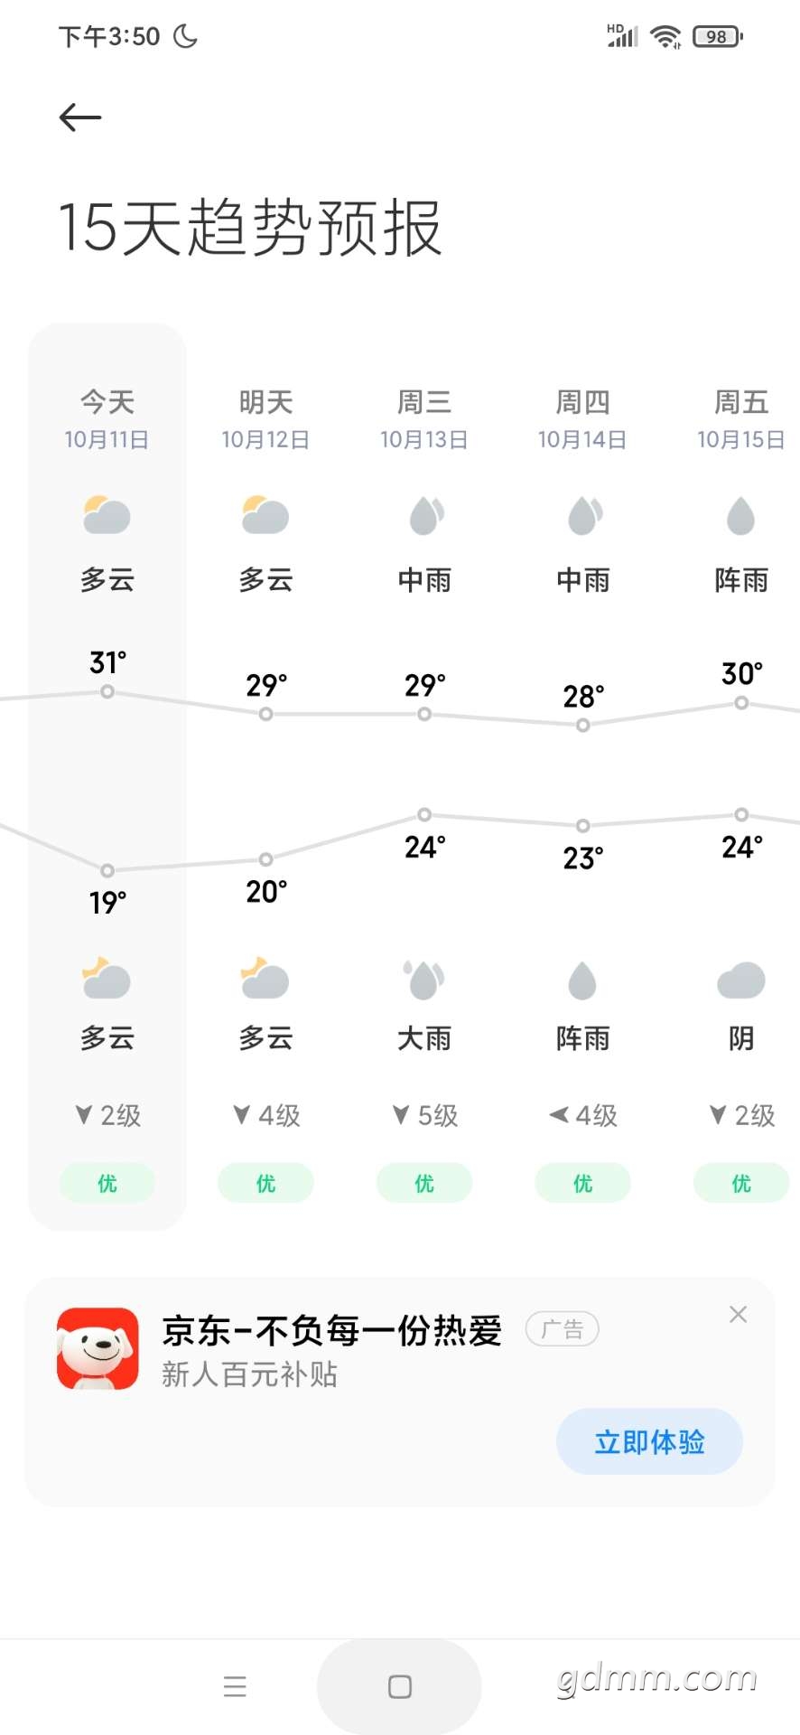The width and height of the screenshot is (800, 1735).
Task: Tap Wednesday's daytime moderate rain icon
Action: click(424, 516)
